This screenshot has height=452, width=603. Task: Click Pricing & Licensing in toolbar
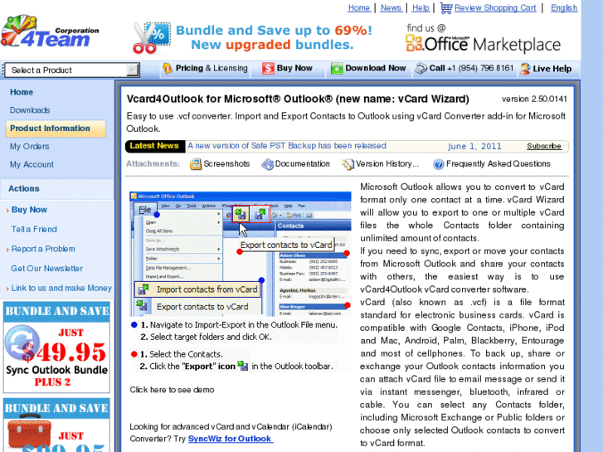point(212,68)
